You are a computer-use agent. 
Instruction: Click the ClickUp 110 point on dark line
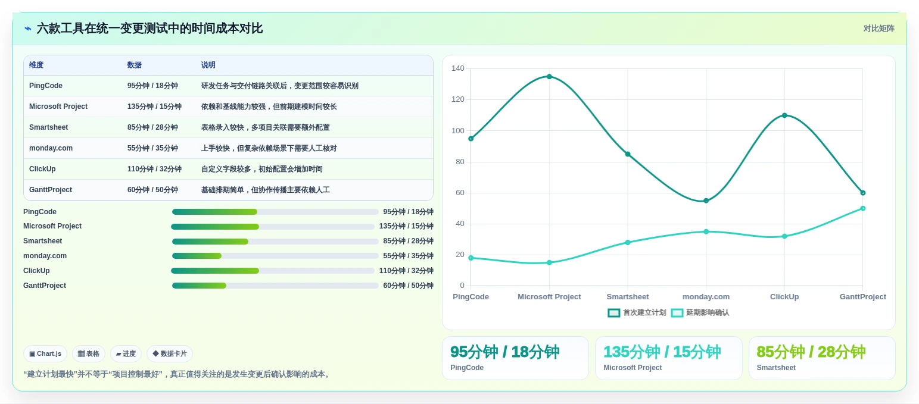click(784, 115)
